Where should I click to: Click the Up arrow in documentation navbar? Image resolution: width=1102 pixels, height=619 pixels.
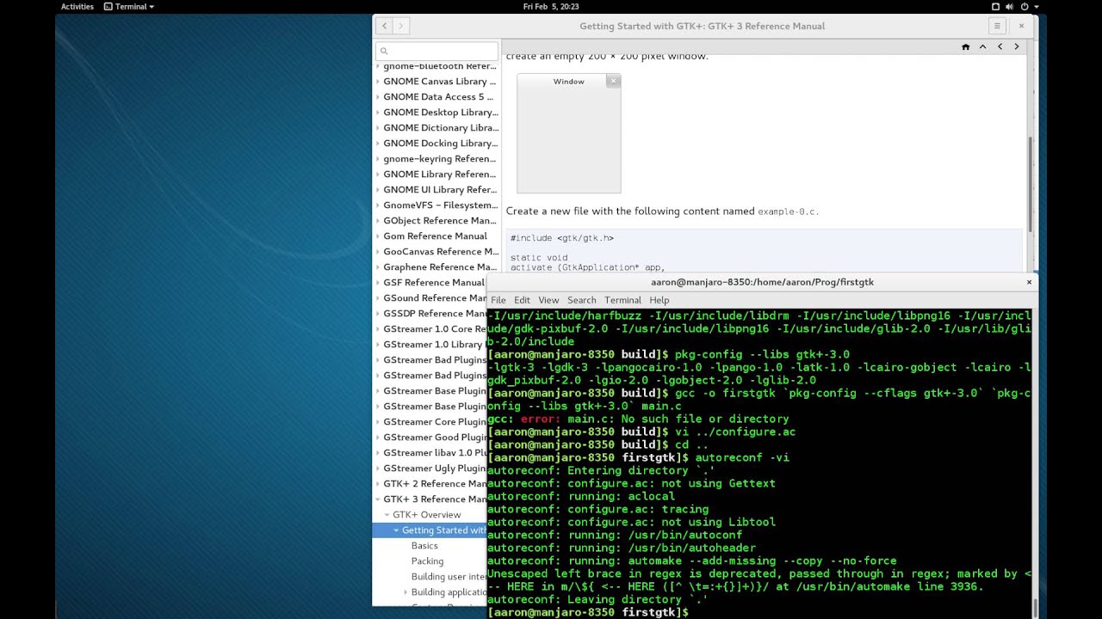click(x=982, y=46)
